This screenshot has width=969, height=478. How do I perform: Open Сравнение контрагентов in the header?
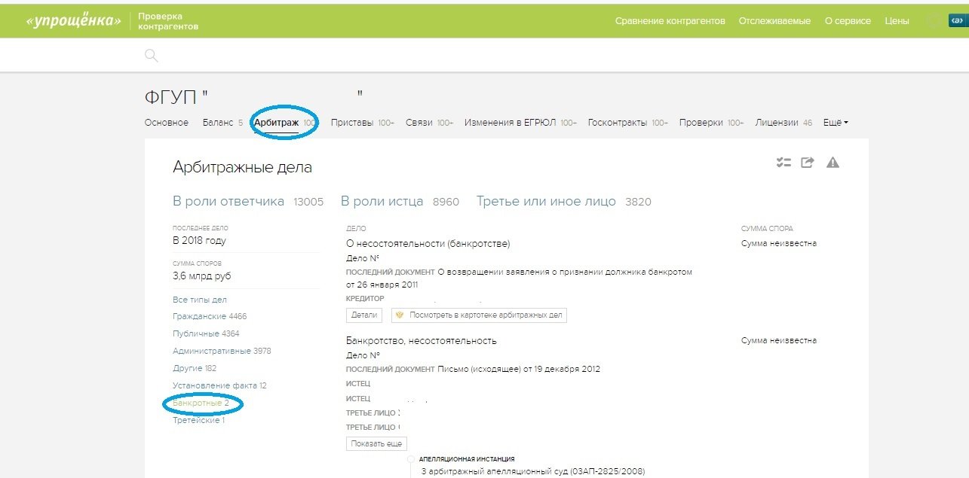pyautogui.click(x=670, y=21)
